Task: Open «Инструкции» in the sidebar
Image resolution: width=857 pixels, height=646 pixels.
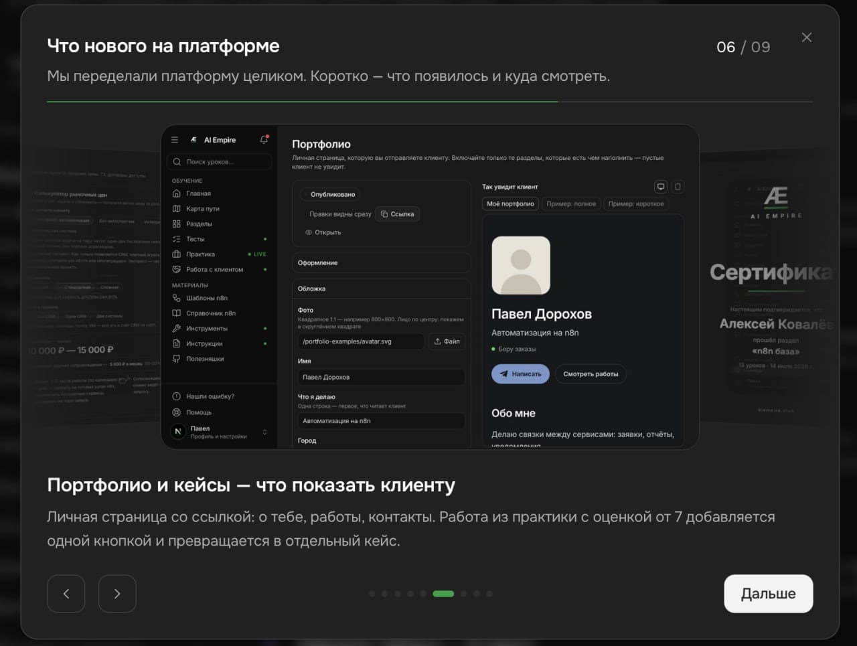Action: pyautogui.click(x=220, y=344)
